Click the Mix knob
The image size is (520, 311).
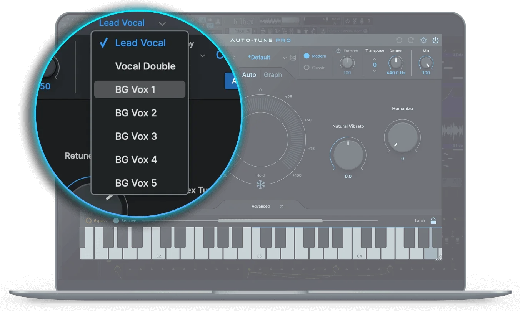pos(426,62)
